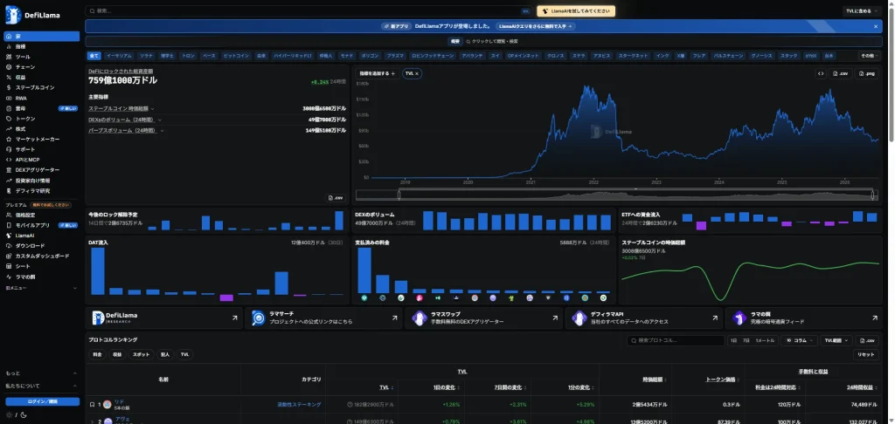This screenshot has height=424, width=895.
Task: Toggle the スポット protocol ranking filter
Action: tap(141, 354)
